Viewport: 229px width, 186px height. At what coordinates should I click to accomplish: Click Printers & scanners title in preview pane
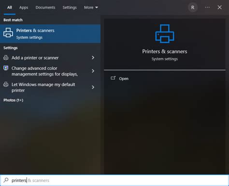165,52
